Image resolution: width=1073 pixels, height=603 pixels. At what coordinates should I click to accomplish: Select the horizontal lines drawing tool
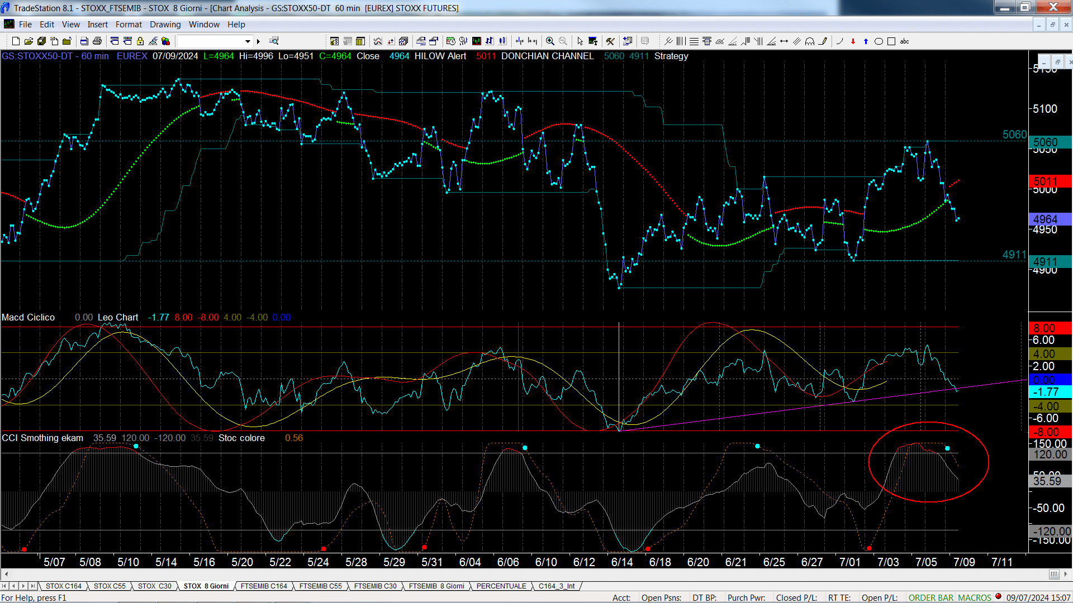[x=694, y=41]
